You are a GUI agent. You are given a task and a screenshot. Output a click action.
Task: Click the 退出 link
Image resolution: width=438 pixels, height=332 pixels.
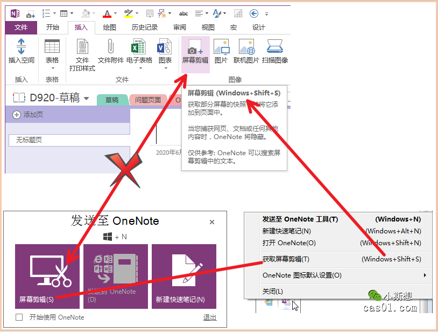(210, 317)
